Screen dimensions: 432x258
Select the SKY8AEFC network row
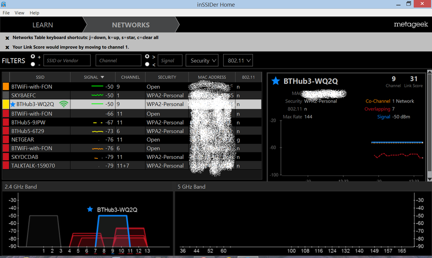(132, 96)
